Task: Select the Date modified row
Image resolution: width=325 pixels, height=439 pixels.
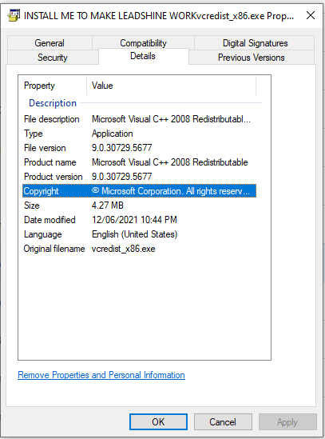Action: click(x=139, y=220)
